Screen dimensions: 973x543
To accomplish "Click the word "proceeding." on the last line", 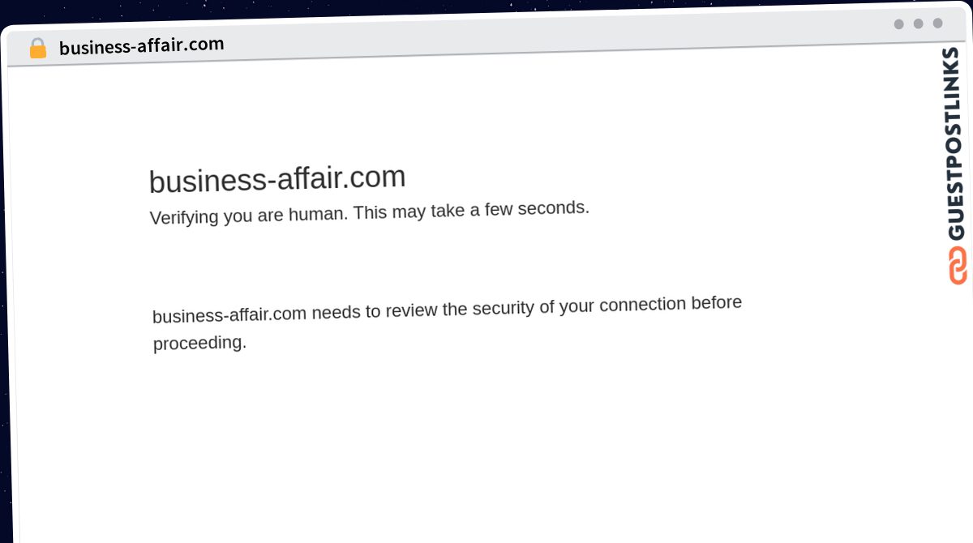I will [199, 344].
